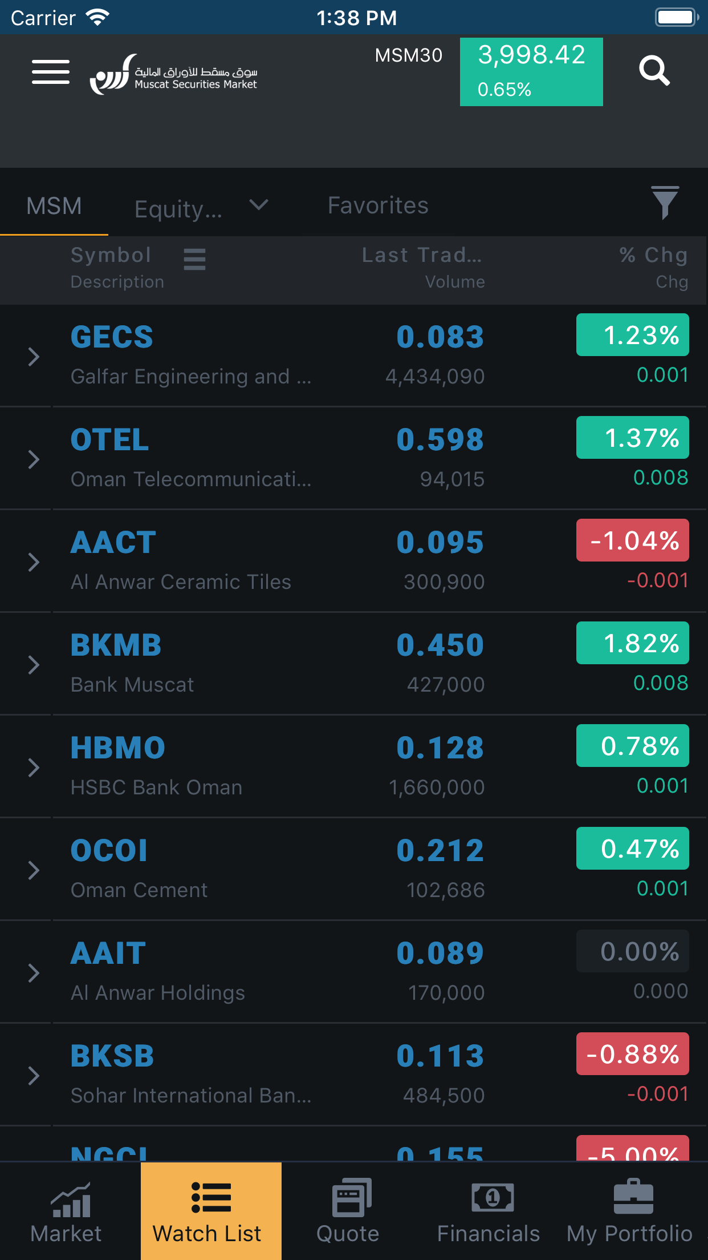Click the MSM30 index value badge

(x=531, y=71)
